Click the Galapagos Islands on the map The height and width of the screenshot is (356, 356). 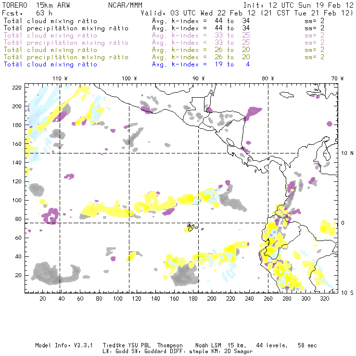pyautogui.click(x=191, y=226)
